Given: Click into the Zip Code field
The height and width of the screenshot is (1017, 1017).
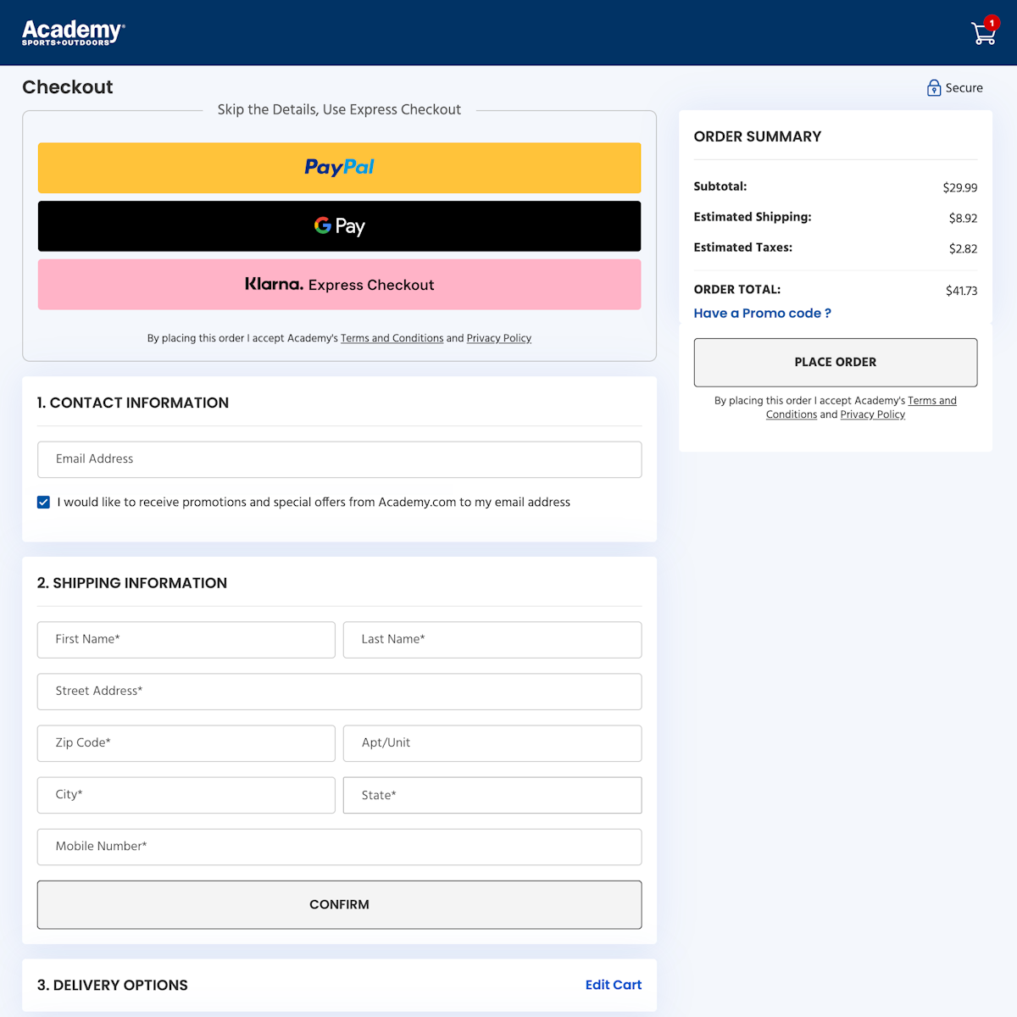Looking at the screenshot, I should (186, 743).
